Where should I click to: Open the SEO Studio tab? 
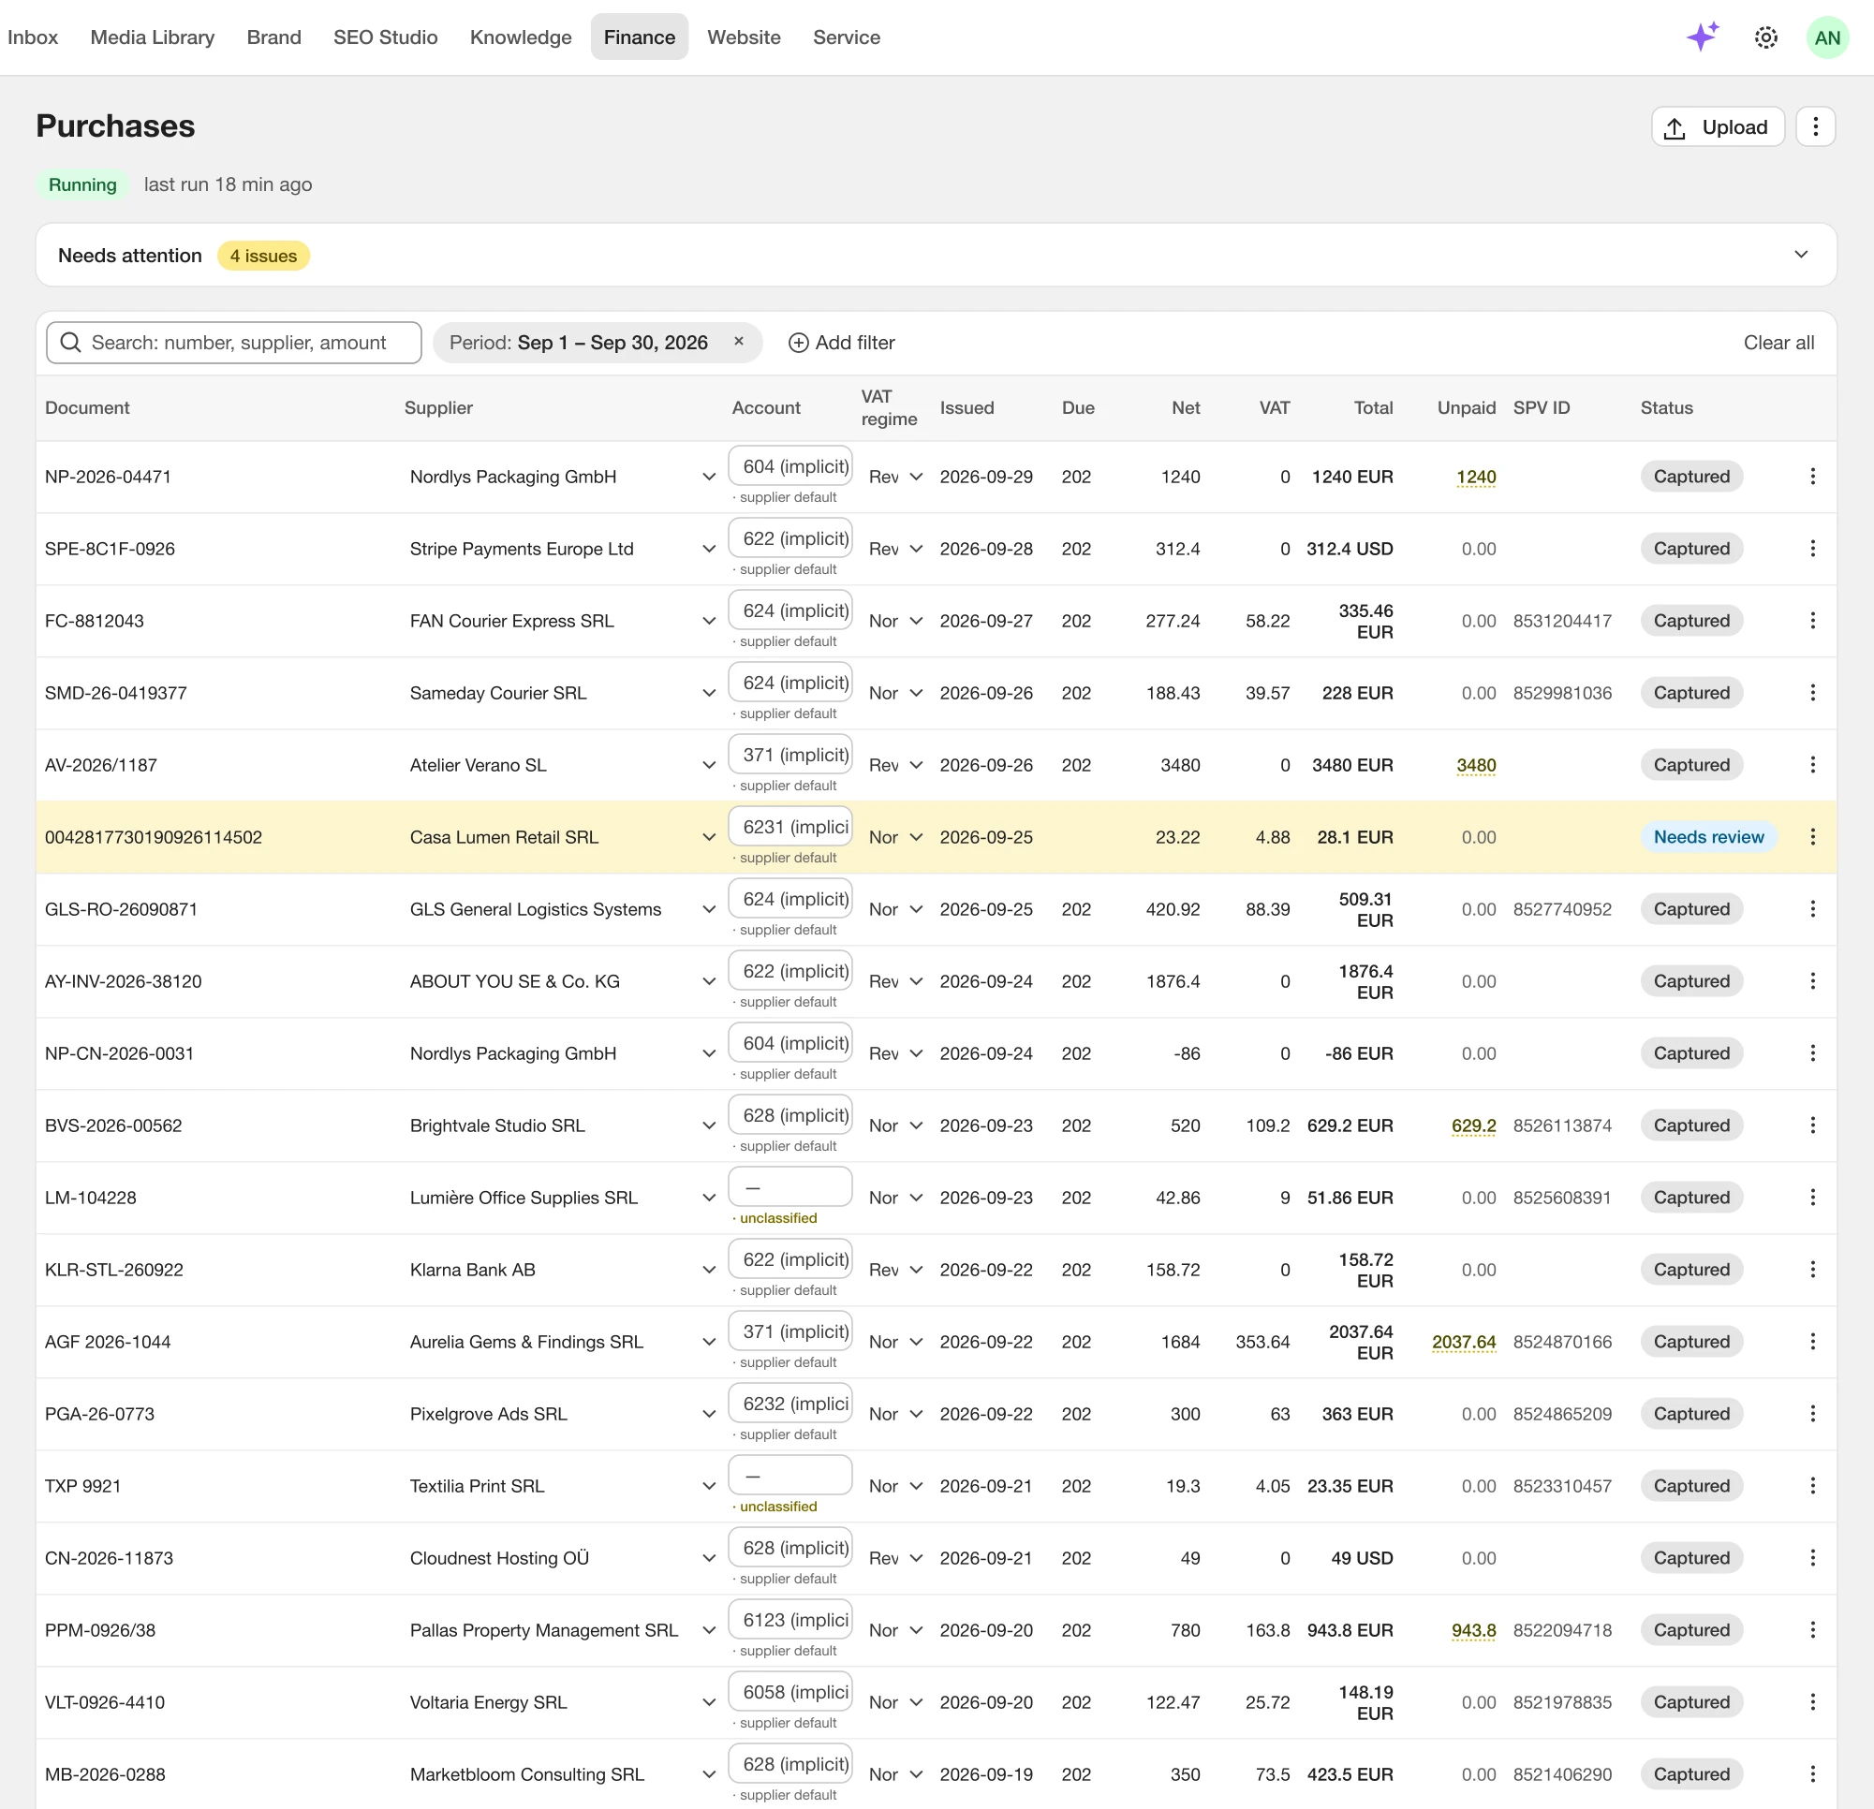385,37
